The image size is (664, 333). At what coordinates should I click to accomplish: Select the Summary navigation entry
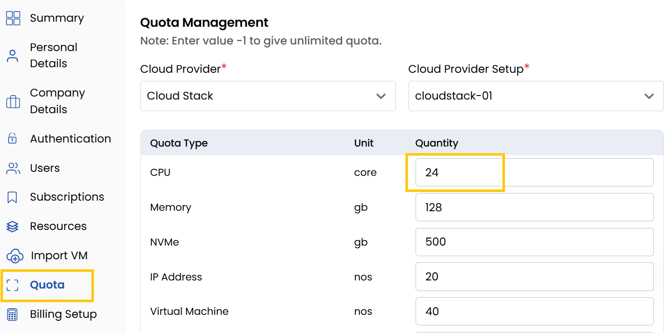(57, 18)
